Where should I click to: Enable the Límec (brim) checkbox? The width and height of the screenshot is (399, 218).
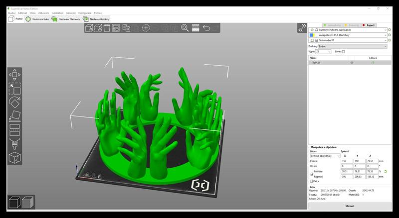click(x=343, y=52)
